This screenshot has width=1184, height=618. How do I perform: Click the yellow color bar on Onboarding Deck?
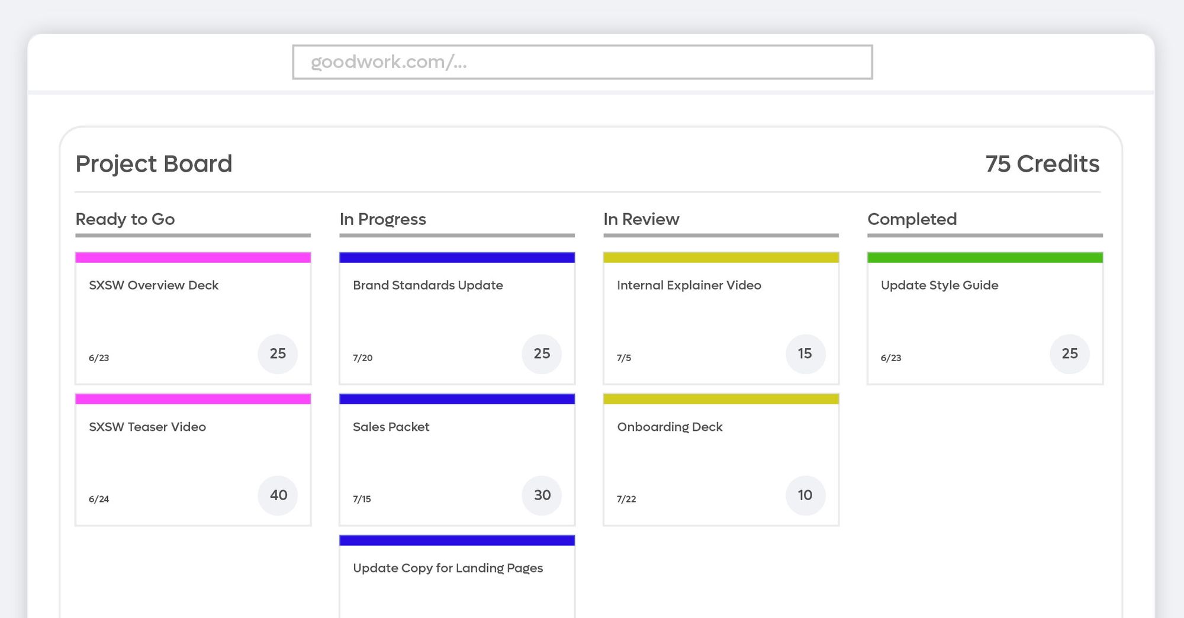pos(720,398)
